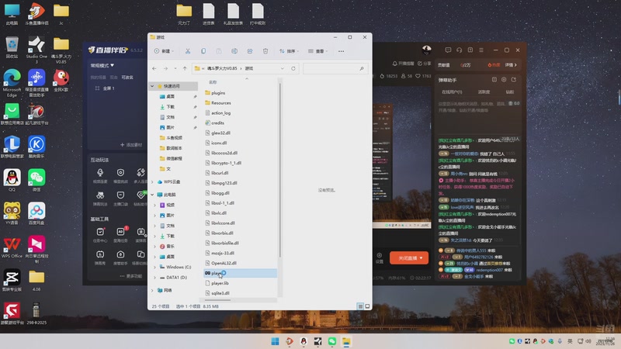
Task: Navigate up one folder level
Action: pos(184,68)
